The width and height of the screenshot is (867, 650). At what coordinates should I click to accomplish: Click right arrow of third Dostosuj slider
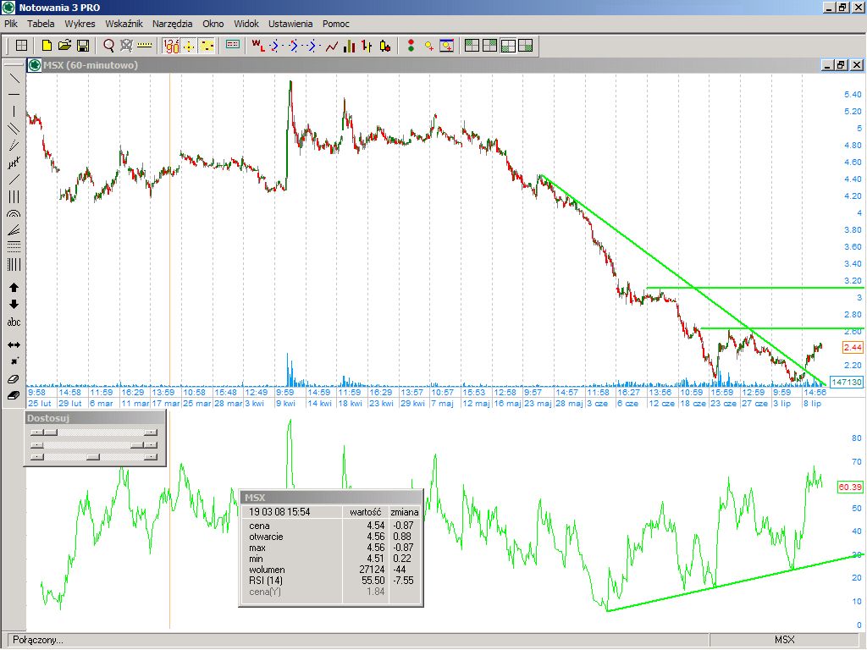pyautogui.click(x=151, y=457)
